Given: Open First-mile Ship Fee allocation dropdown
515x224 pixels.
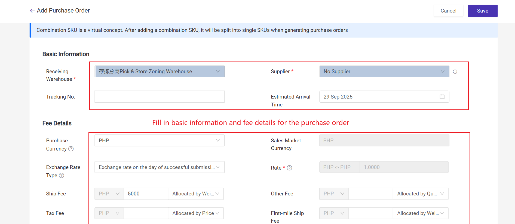Looking at the screenshot, I should 420,213.
